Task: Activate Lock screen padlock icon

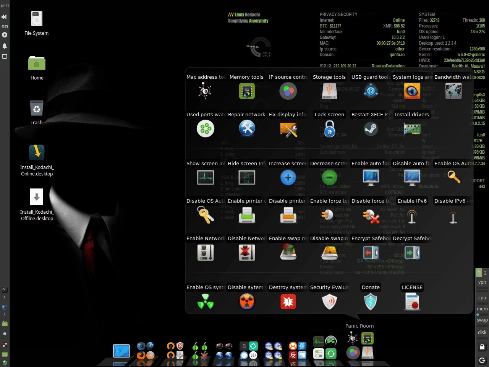Action: click(x=329, y=128)
